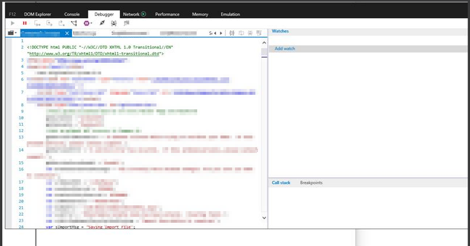Click the Step out icon
The height and width of the screenshot is (246, 470).
pos(62,23)
